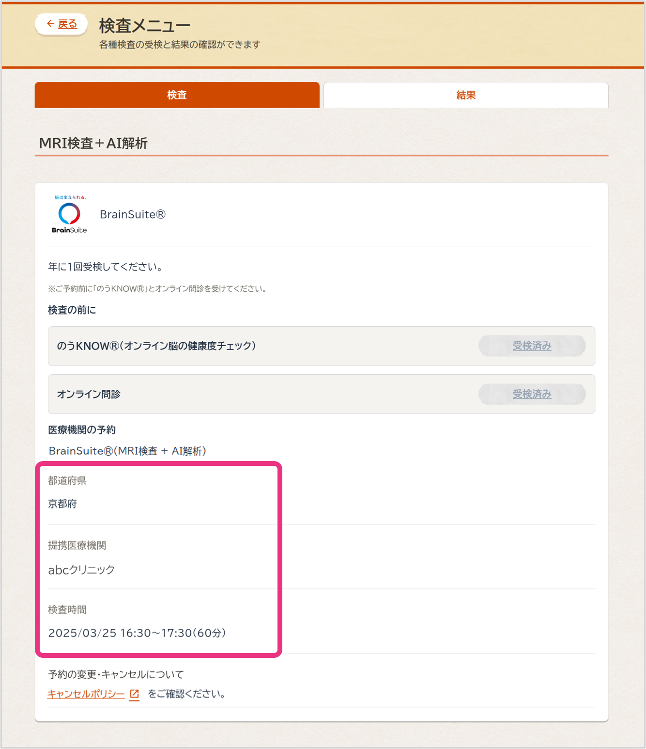Image resolution: width=646 pixels, height=749 pixels.
Task: Switch to the 結果 tab
Action: click(465, 95)
